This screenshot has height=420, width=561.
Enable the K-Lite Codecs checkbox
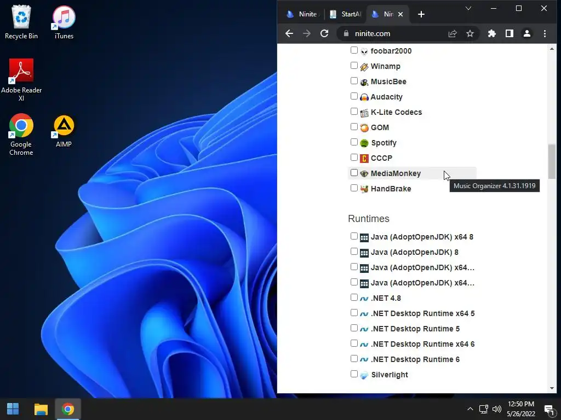click(x=354, y=112)
